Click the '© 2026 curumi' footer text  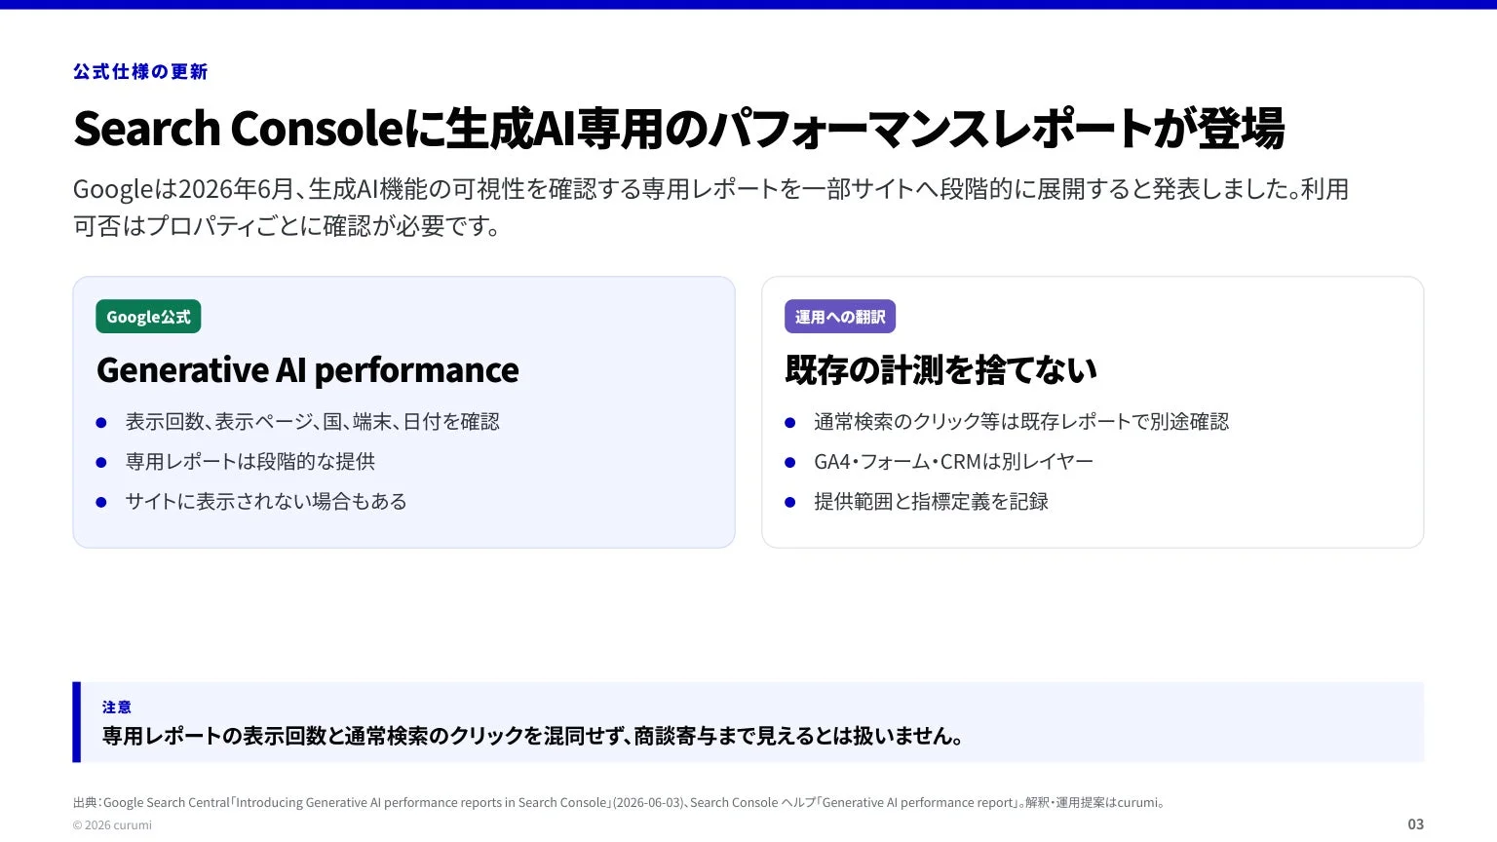coord(112,824)
